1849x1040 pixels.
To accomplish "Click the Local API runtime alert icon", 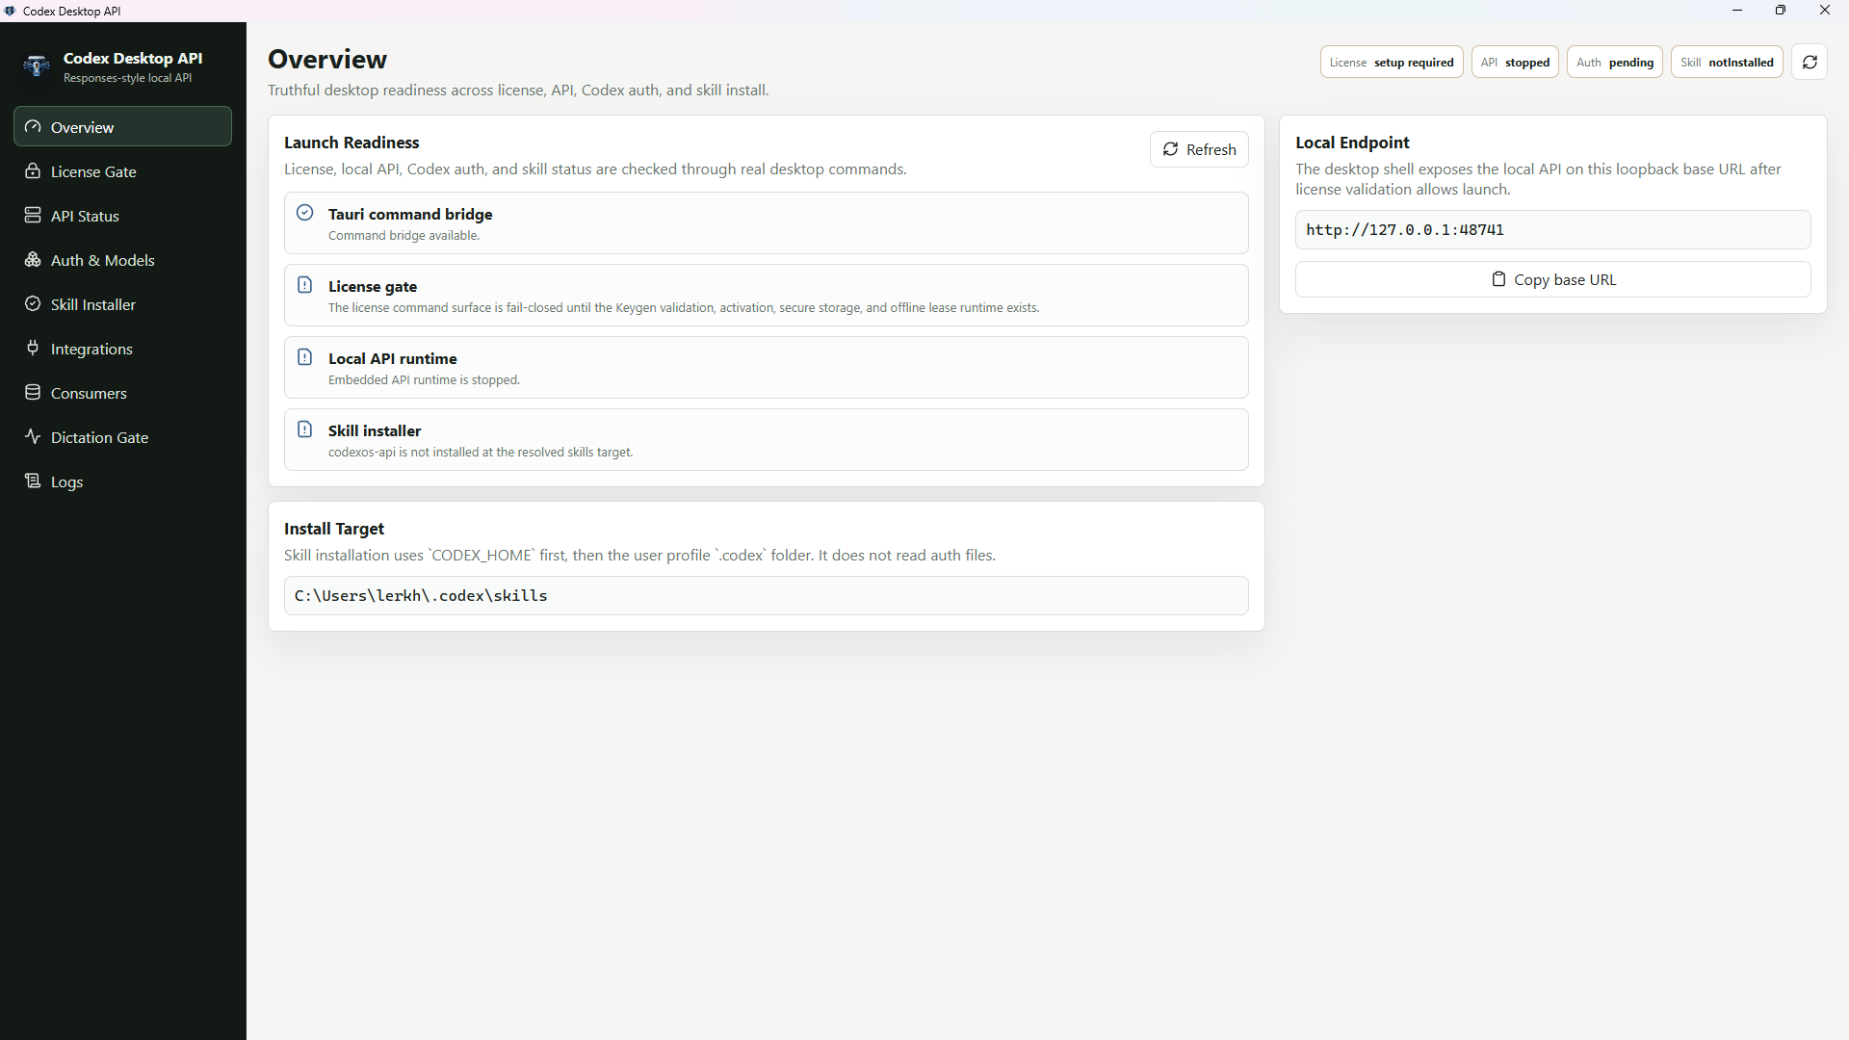I will coord(305,357).
